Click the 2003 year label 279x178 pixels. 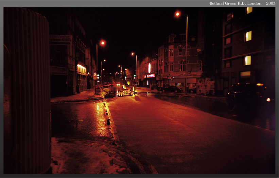[271, 3]
